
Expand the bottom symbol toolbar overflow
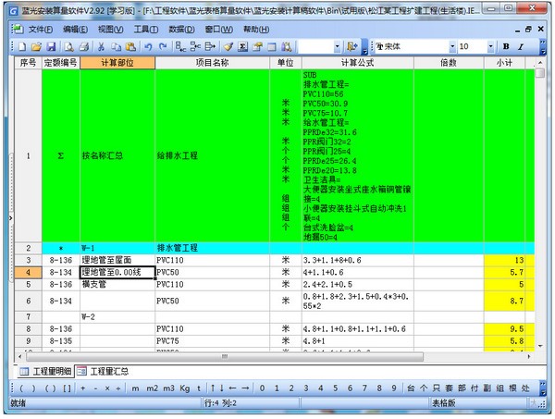[x=543, y=388]
